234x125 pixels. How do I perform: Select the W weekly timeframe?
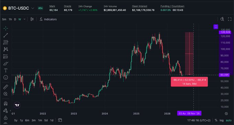[x=20, y=19]
